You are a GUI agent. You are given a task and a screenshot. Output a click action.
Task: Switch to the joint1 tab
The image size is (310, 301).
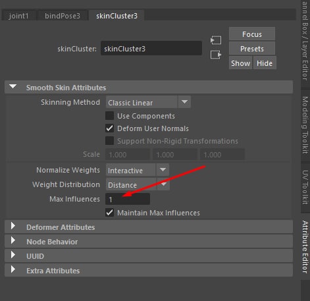(18, 16)
